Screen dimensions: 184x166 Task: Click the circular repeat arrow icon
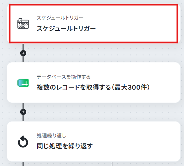point(23,141)
